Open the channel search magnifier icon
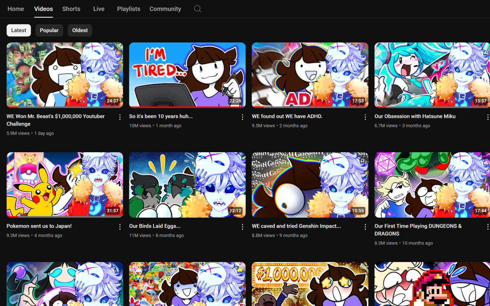This screenshot has width=490, height=306. (198, 9)
